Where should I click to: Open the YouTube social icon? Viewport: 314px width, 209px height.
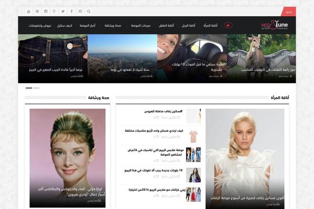pos(29,11)
